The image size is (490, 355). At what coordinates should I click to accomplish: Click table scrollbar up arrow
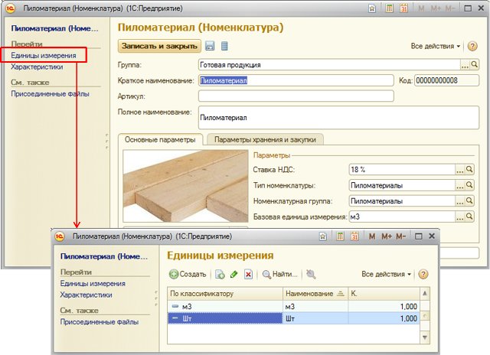[425, 293]
